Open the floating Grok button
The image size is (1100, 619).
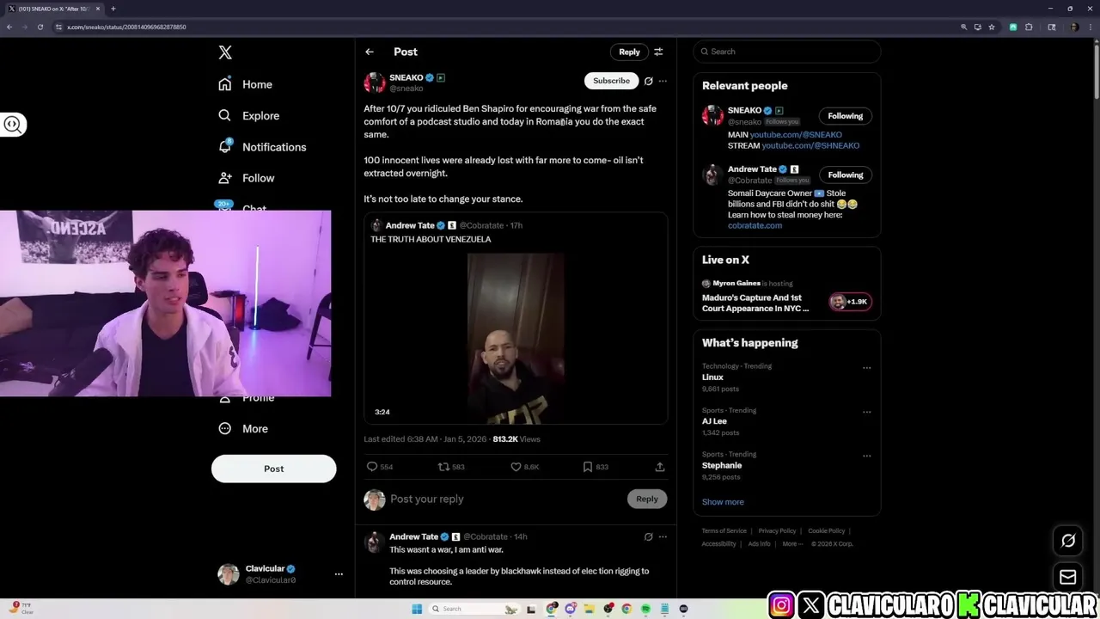click(1068, 541)
